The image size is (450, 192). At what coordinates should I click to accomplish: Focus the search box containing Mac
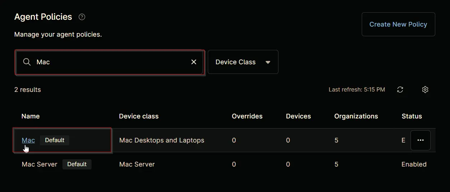(x=109, y=62)
